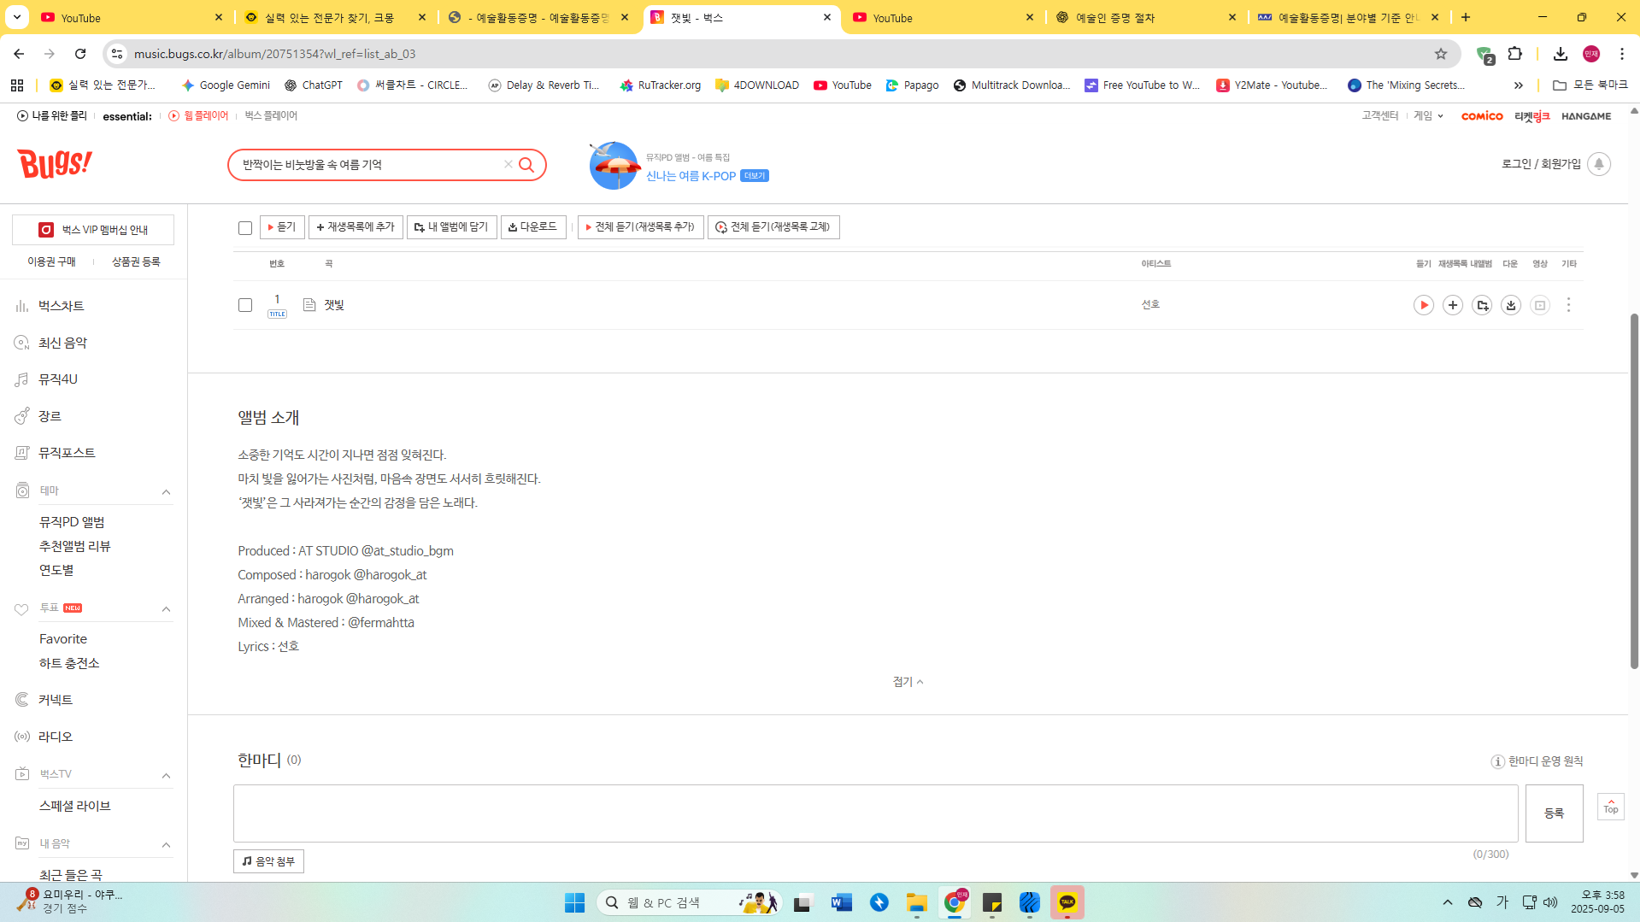Play the track 잿빛
Screen dimensions: 1640x922
coord(1423,305)
